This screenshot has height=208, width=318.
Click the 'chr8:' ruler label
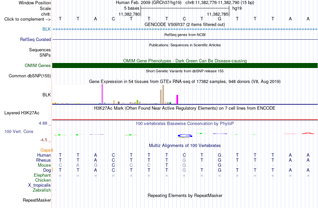(46, 14)
